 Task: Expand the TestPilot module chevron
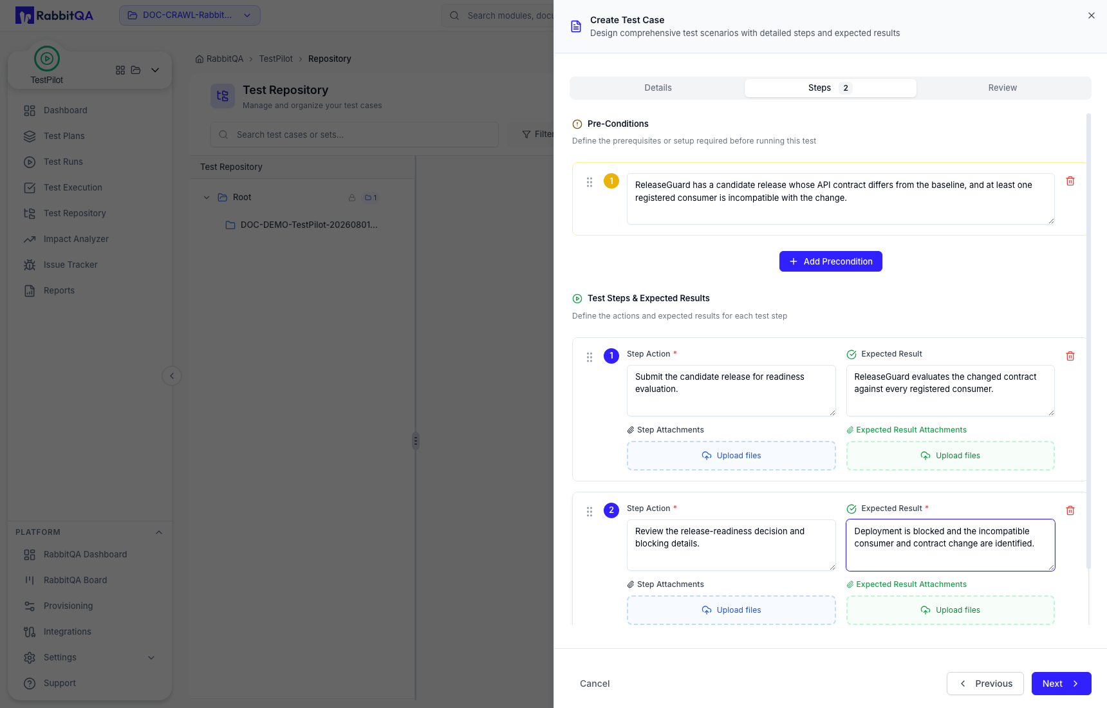(155, 70)
